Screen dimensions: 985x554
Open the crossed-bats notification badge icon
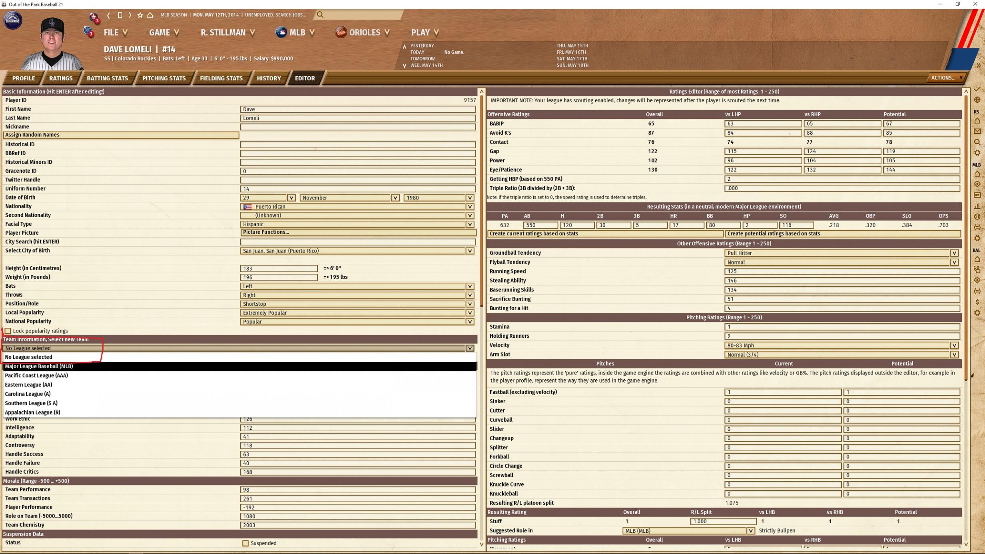click(x=88, y=31)
